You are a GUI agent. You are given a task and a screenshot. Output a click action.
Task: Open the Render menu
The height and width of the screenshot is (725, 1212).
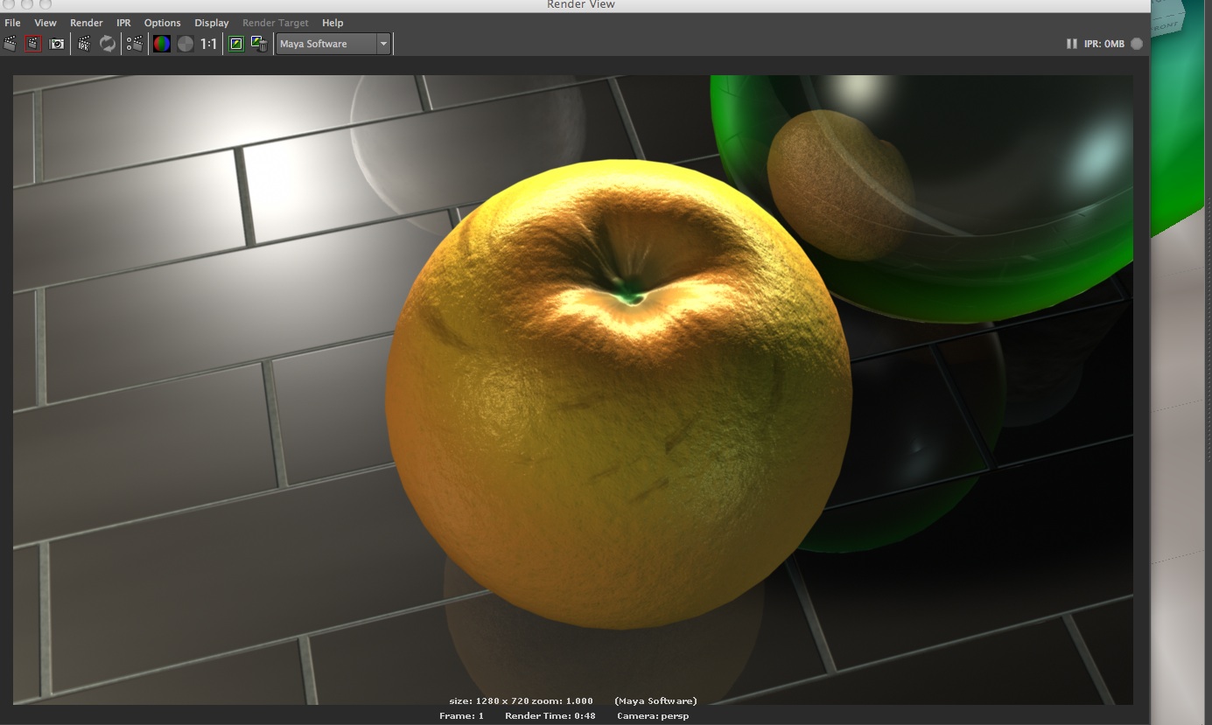click(x=87, y=23)
